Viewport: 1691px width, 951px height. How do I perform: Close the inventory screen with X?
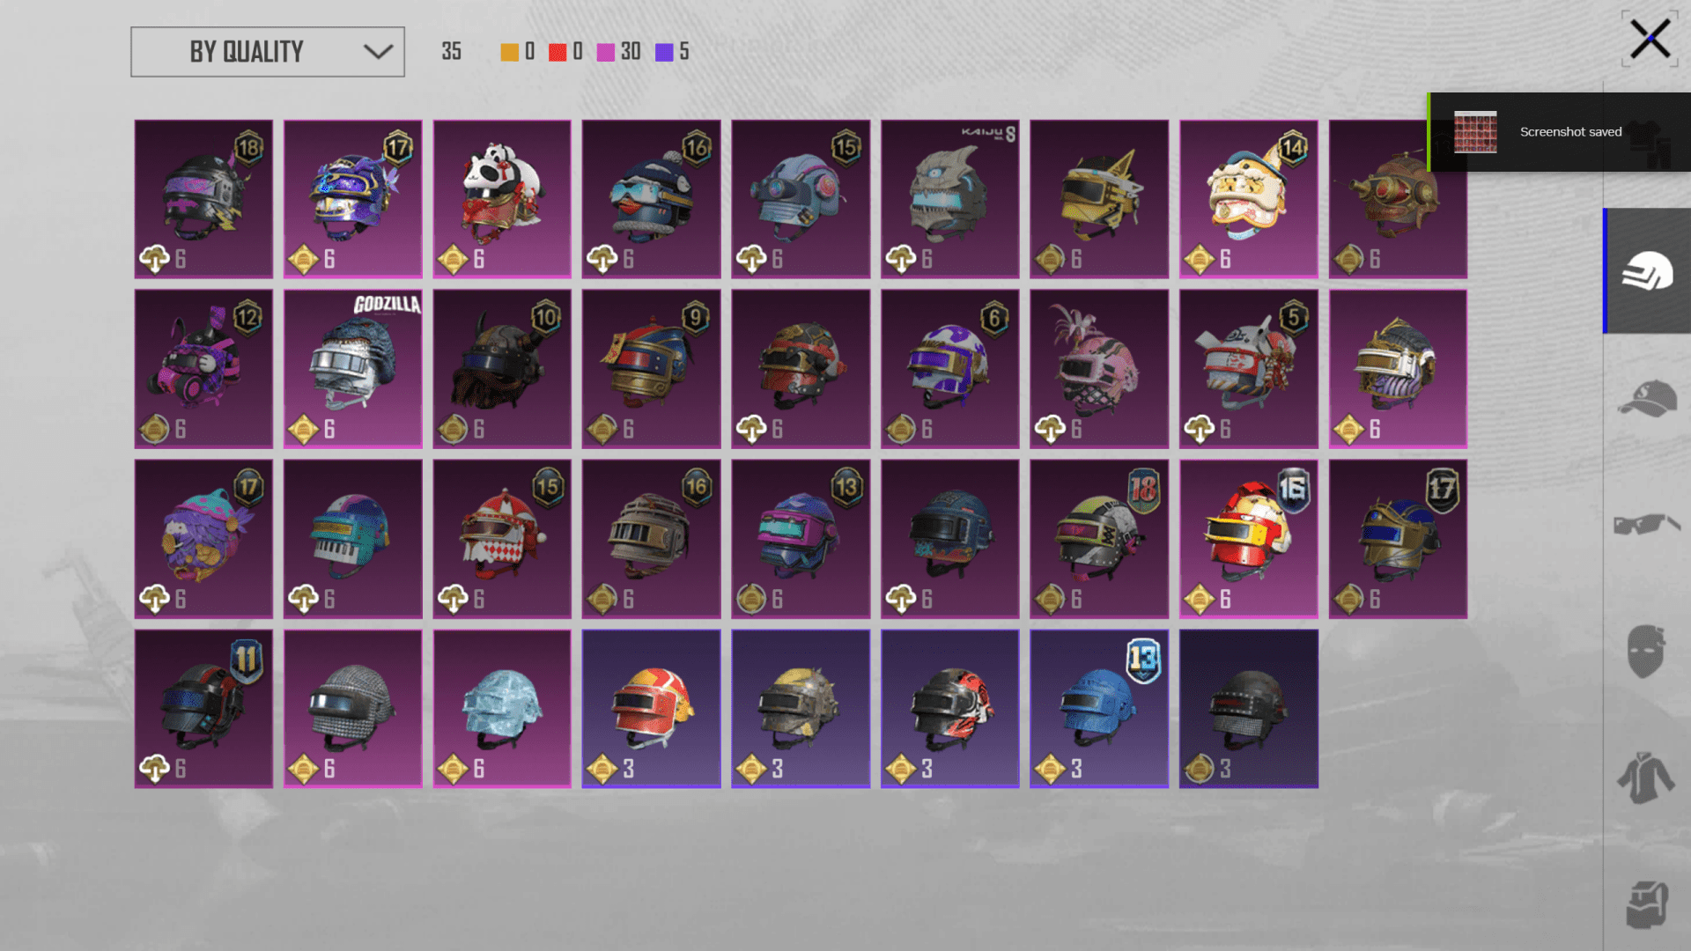pos(1650,40)
